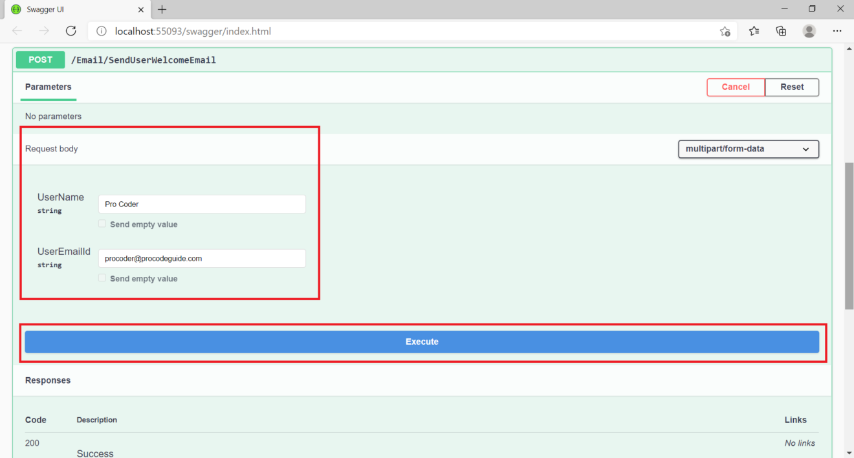This screenshot has width=854, height=458.
Task: Click the Cancel button
Action: coord(736,87)
